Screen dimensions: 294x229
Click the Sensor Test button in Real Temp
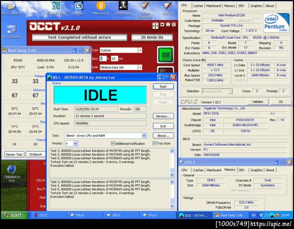[14, 155]
